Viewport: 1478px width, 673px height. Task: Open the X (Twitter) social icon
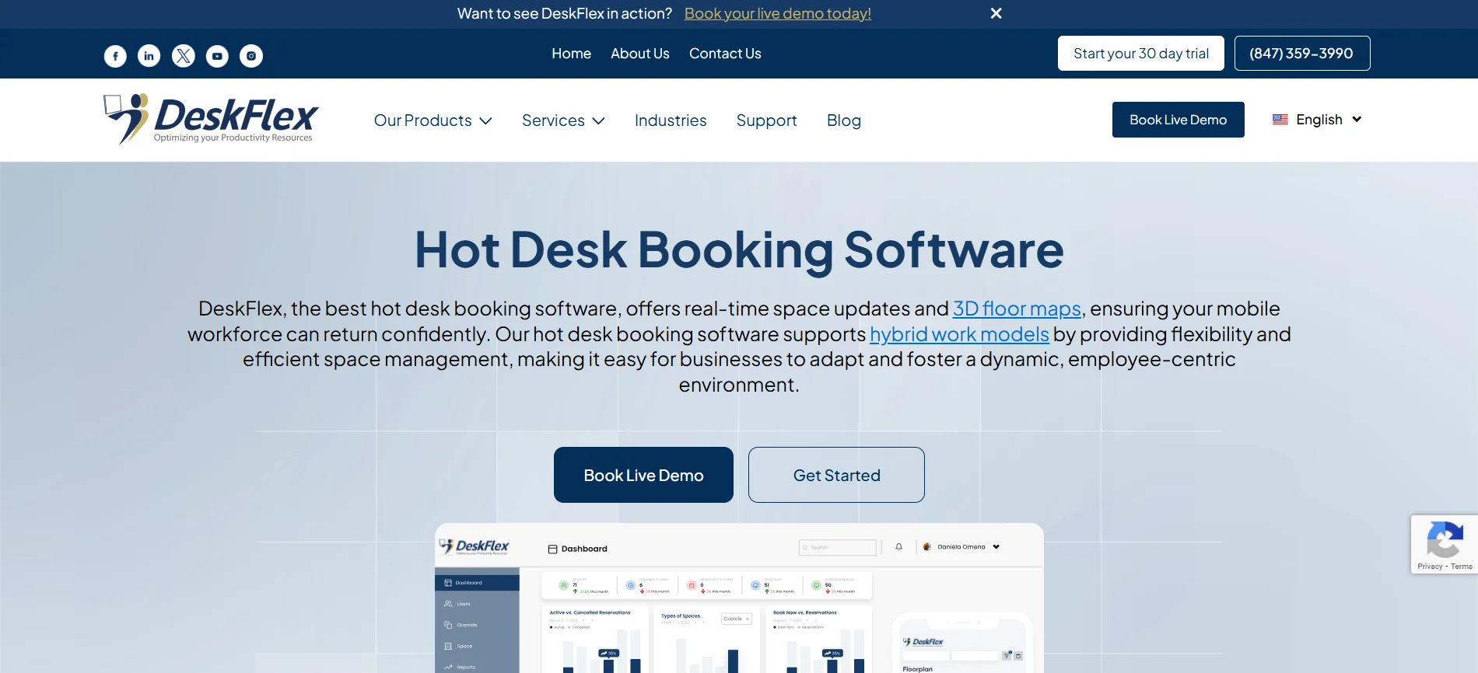point(183,56)
